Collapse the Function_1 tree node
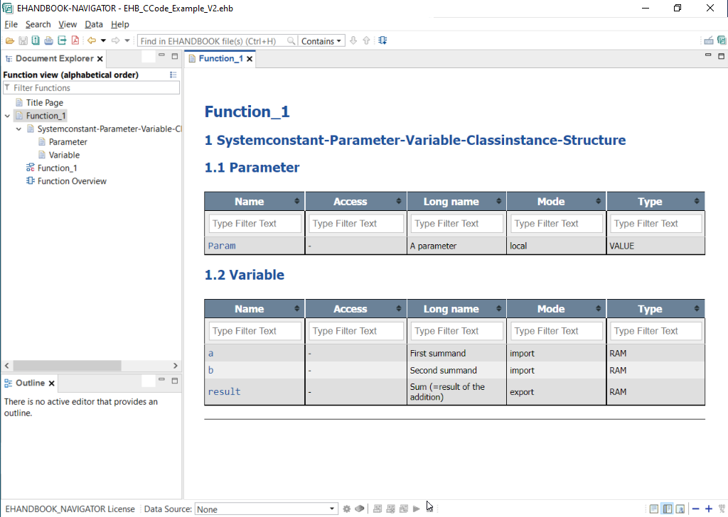This screenshot has width=728, height=517. click(x=7, y=116)
